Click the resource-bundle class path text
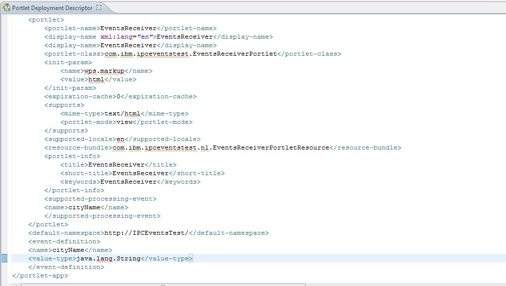The width and height of the screenshot is (506, 286). tap(221, 148)
